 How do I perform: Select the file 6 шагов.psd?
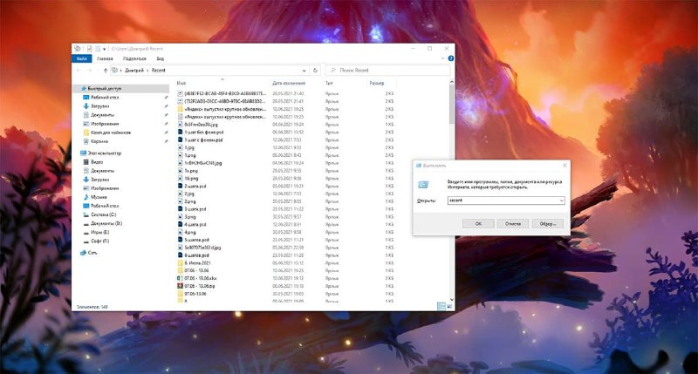pyautogui.click(x=197, y=255)
